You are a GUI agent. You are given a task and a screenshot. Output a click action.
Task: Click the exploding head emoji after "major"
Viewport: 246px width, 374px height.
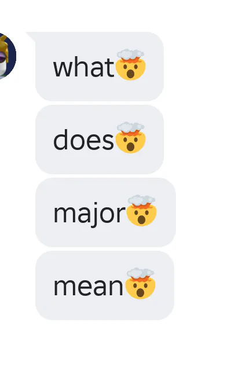[x=142, y=211]
